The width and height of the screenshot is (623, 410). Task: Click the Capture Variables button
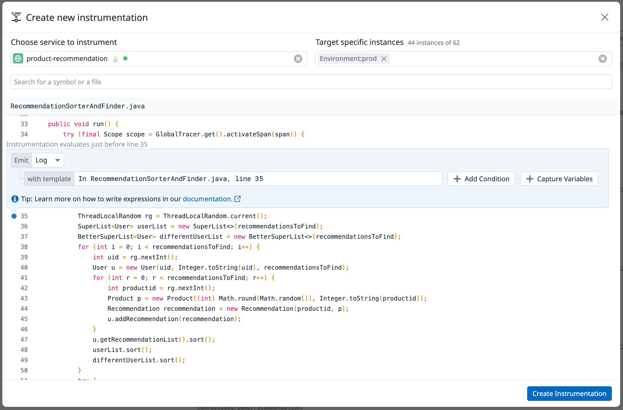pos(559,179)
